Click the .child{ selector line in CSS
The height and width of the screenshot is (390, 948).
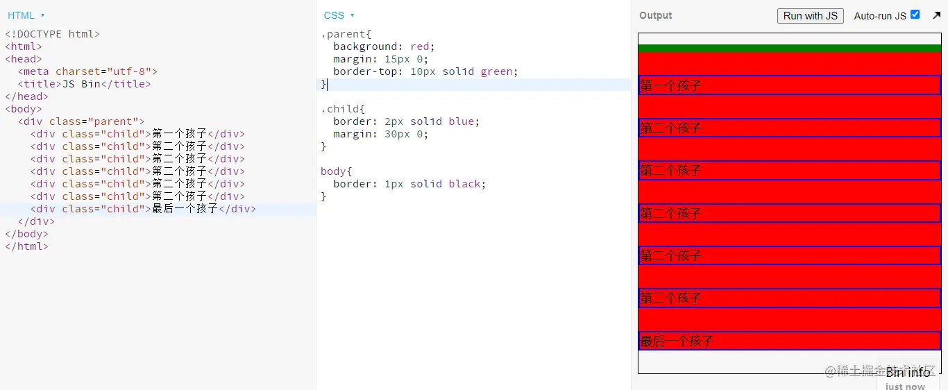(343, 109)
